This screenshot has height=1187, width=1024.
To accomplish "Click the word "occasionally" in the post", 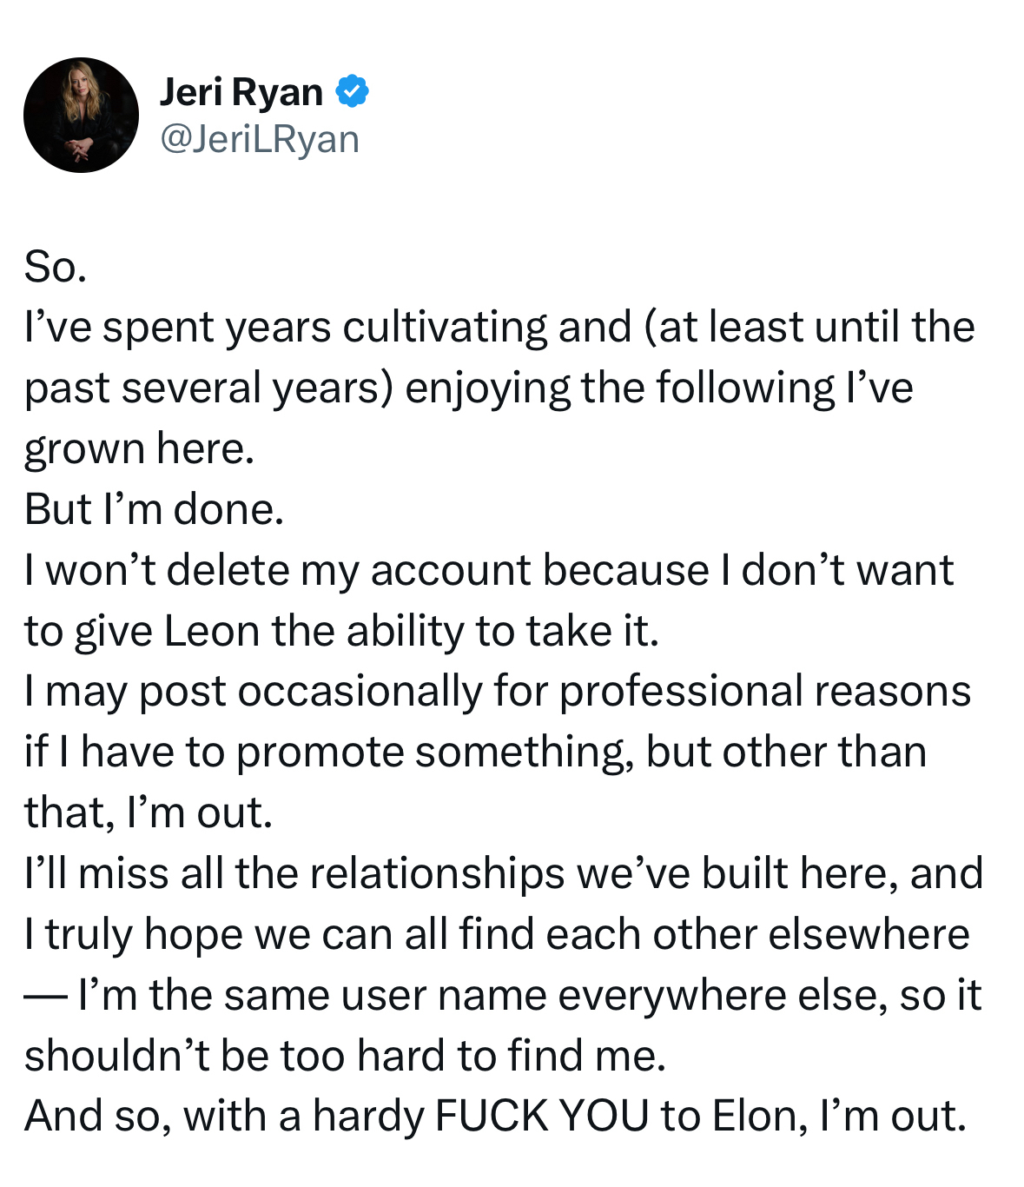I will 360,692.
